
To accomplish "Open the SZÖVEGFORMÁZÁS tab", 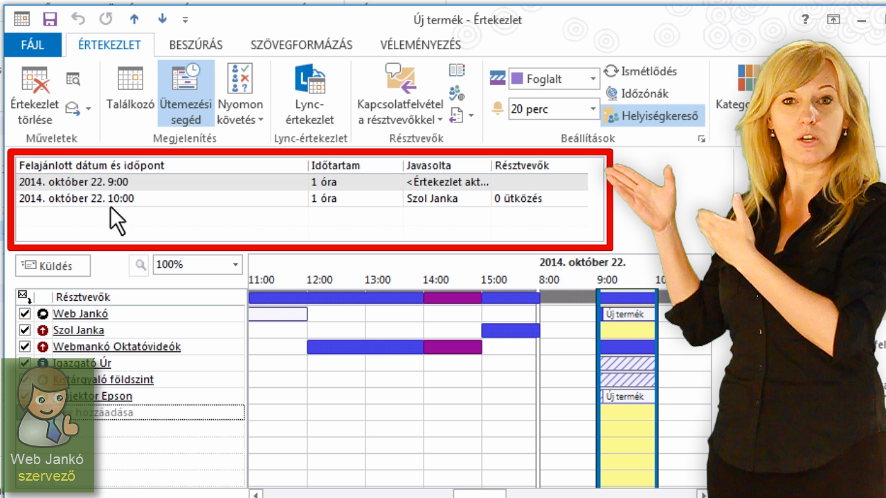I will [301, 45].
